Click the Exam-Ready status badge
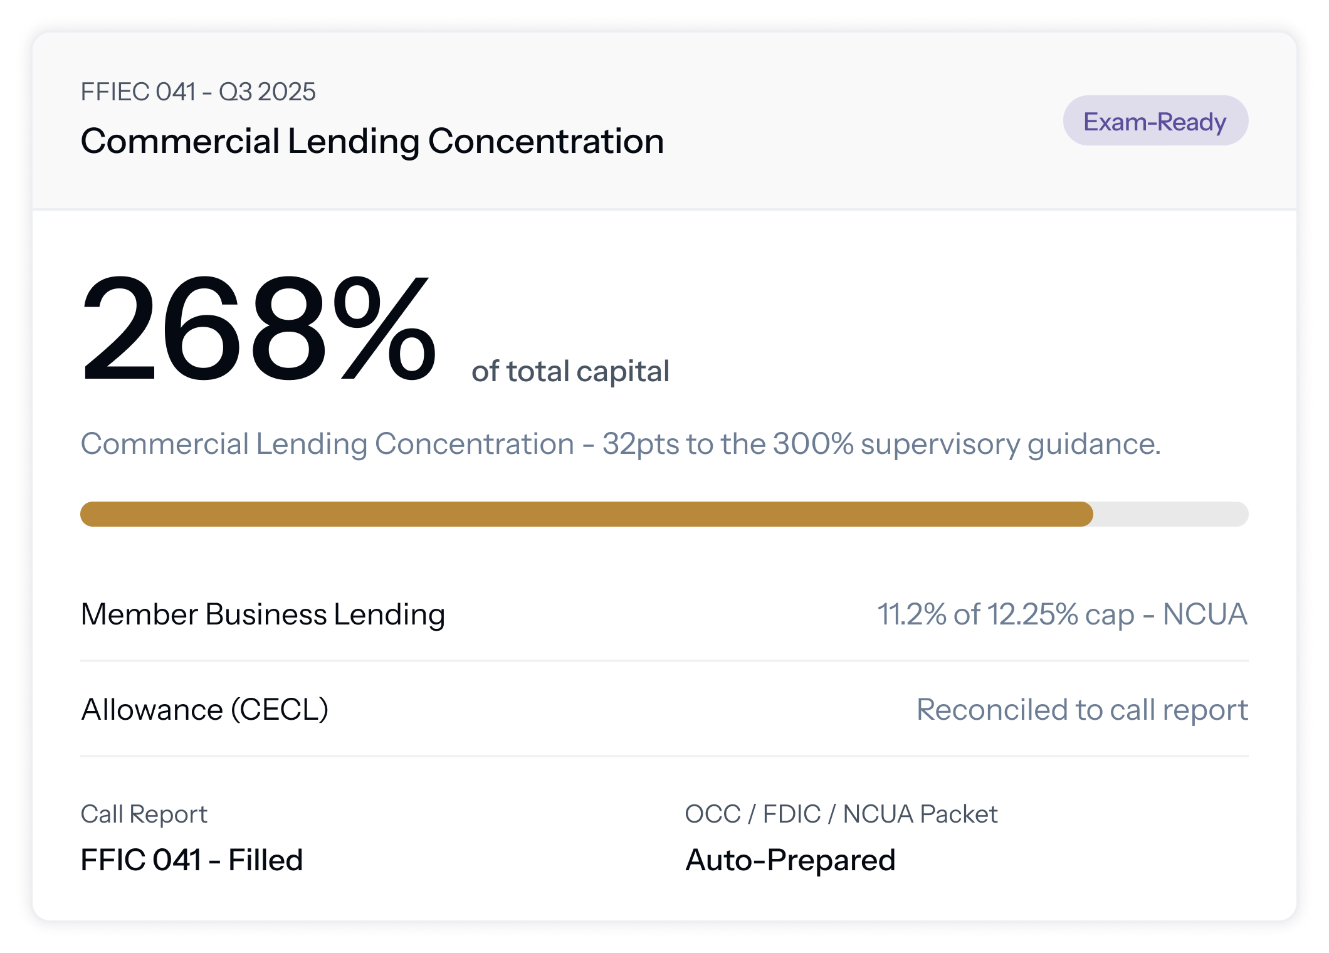 (x=1155, y=121)
